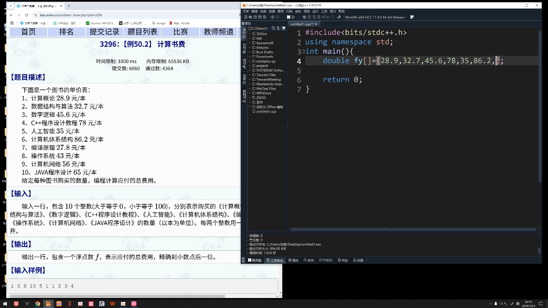The height and width of the screenshot is (308, 548).
Task: Click the save file icon
Action: click(255, 17)
